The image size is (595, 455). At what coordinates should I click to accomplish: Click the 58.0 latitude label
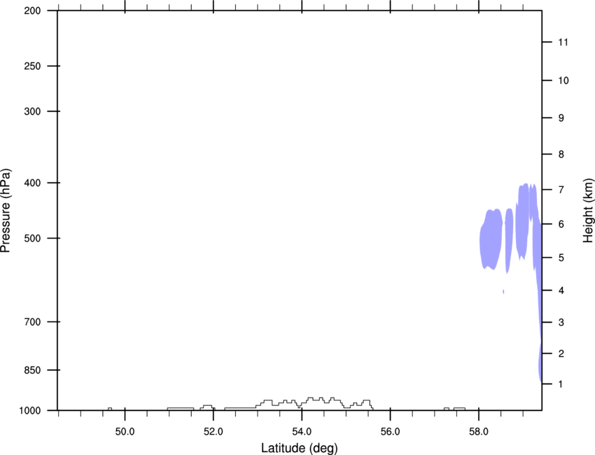(x=479, y=432)
